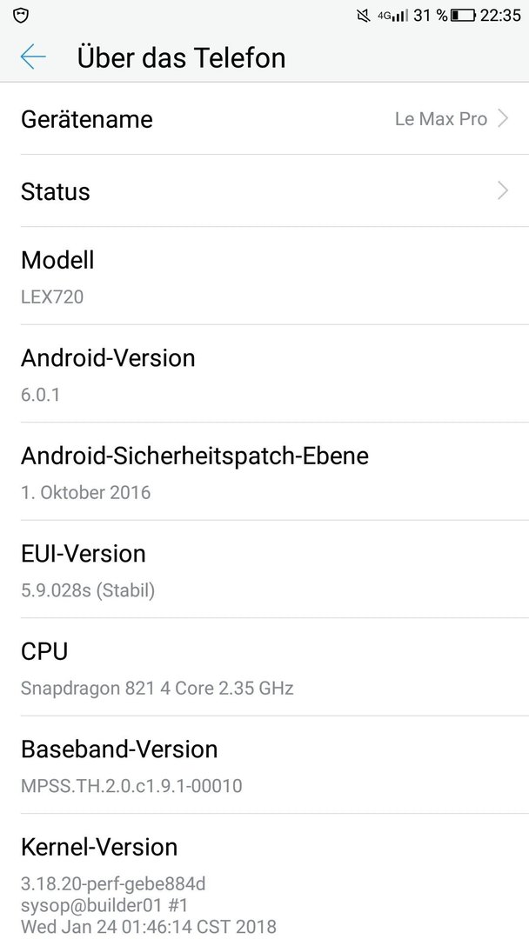Tap the battery icon in status bar
The height and width of the screenshot is (939, 529).
pos(463,16)
